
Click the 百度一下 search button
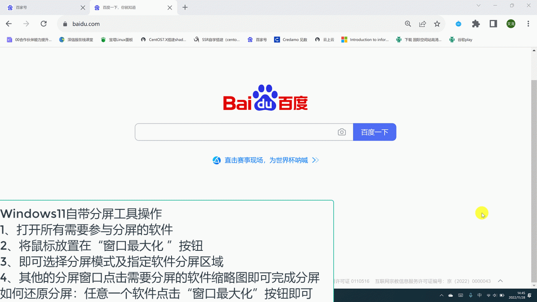(375, 132)
